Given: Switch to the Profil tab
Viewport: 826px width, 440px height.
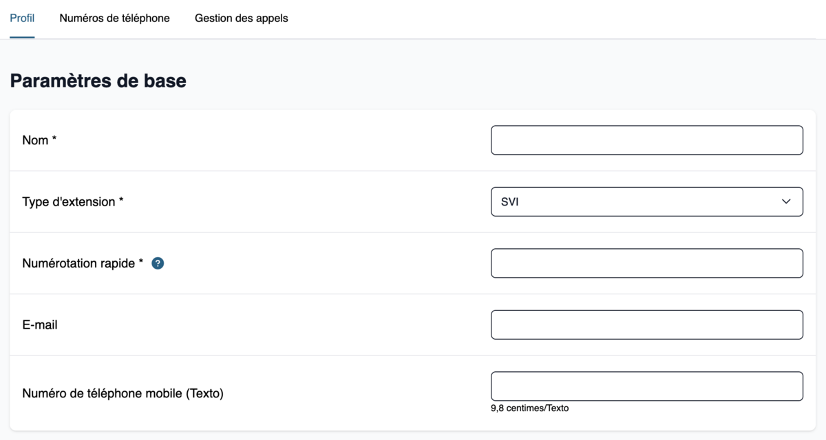Looking at the screenshot, I should click(22, 19).
